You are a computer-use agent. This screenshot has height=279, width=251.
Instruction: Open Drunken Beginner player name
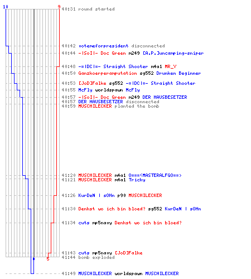(178, 73)
